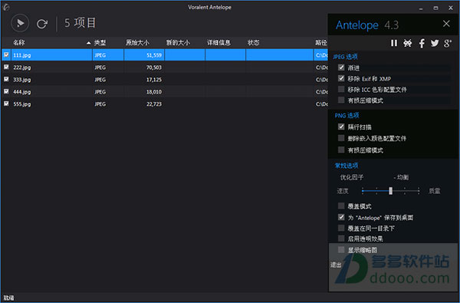Toggle the JPEG 渐进 checkbox
Viewport: 460px width, 303px height.
341,68
